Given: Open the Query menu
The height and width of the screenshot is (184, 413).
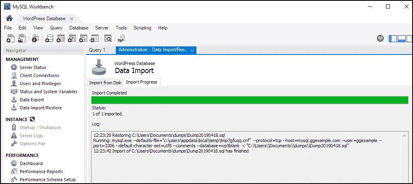Looking at the screenshot, I should coord(56,28).
